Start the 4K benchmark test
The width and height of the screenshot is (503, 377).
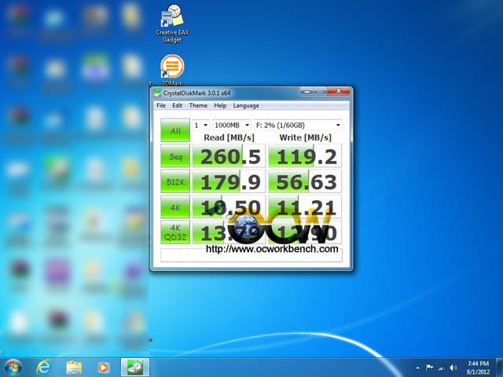point(175,207)
